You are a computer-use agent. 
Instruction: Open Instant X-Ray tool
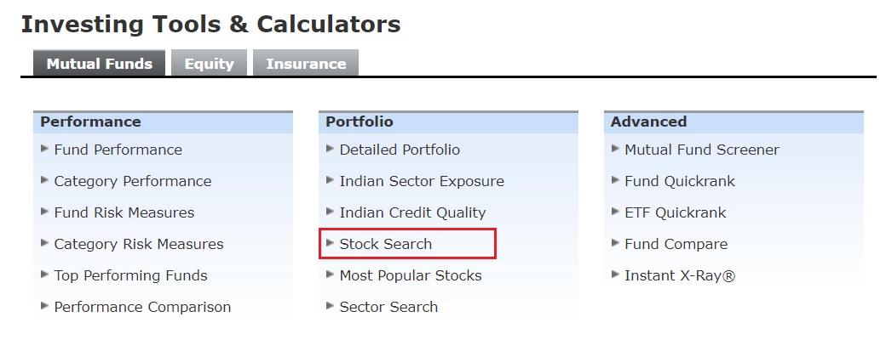[679, 275]
